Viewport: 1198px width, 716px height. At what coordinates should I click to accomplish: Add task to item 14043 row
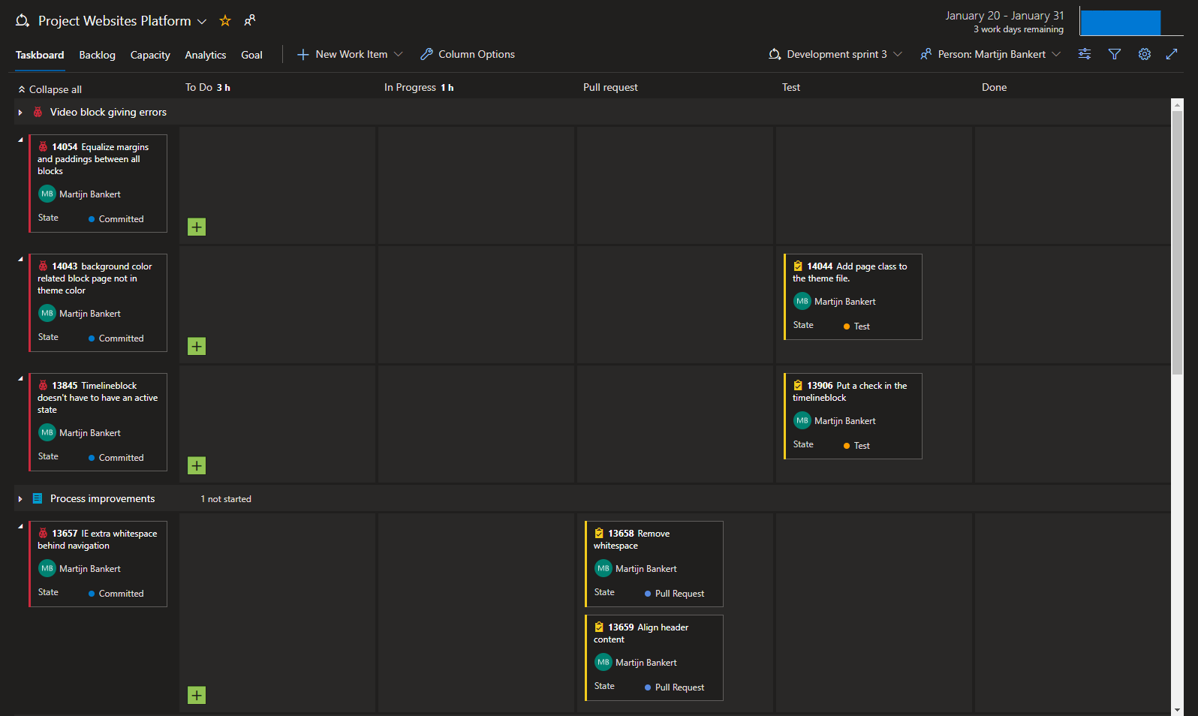[x=197, y=346]
